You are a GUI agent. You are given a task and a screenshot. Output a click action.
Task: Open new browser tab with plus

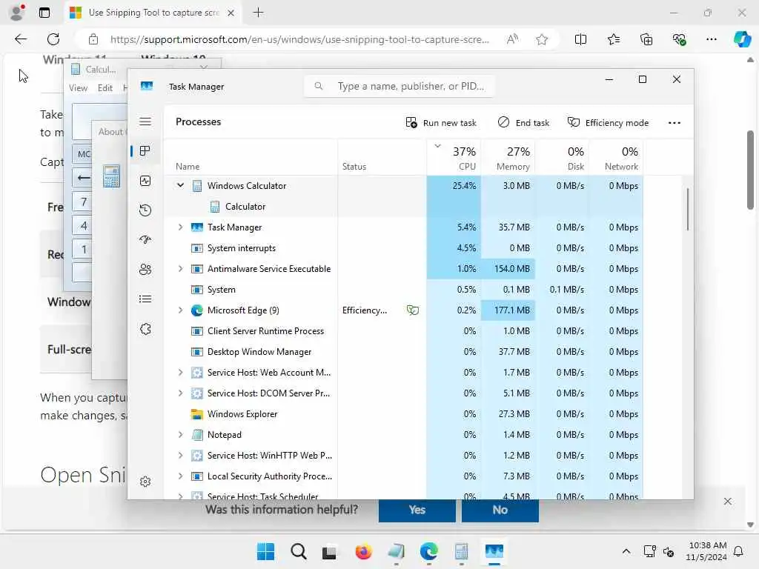[x=259, y=13]
